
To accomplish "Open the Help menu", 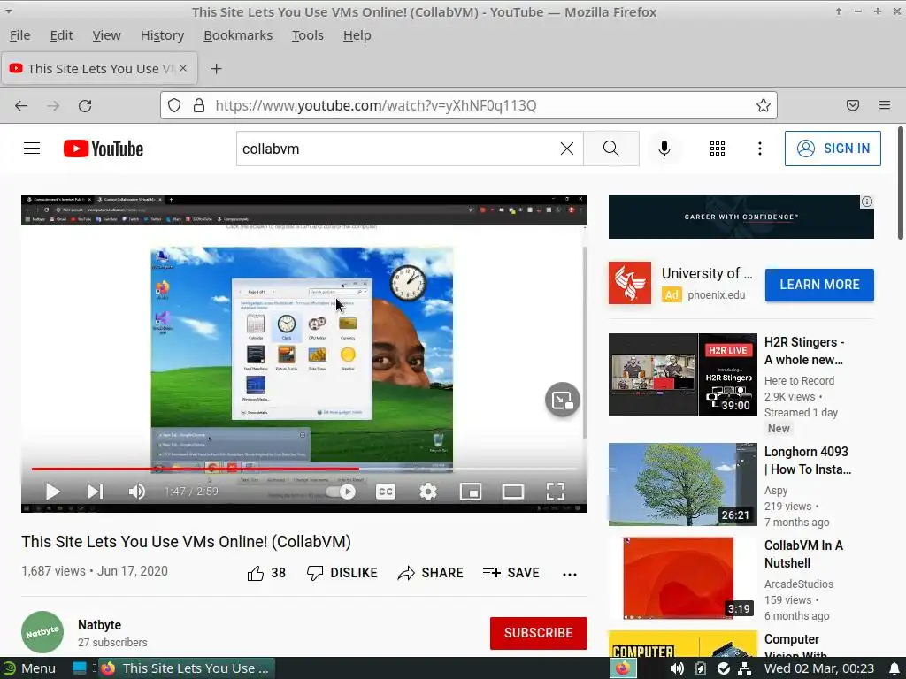I will (x=357, y=35).
